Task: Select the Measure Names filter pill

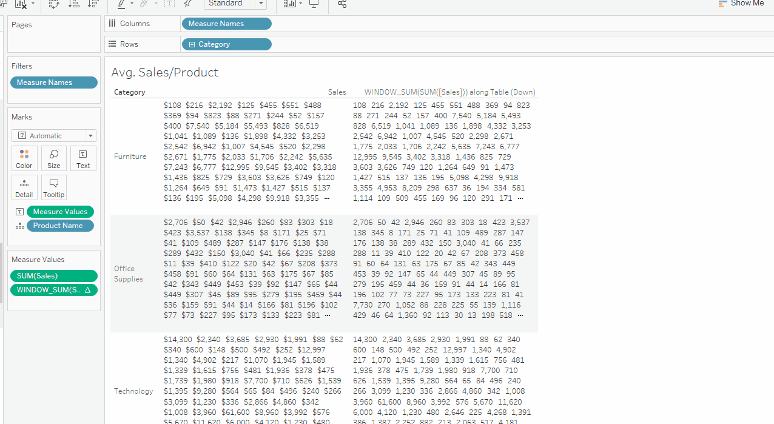Action: point(54,82)
